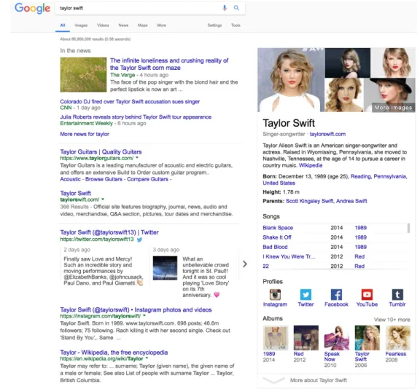
Task: Open the Red album cover
Action: coord(306,338)
